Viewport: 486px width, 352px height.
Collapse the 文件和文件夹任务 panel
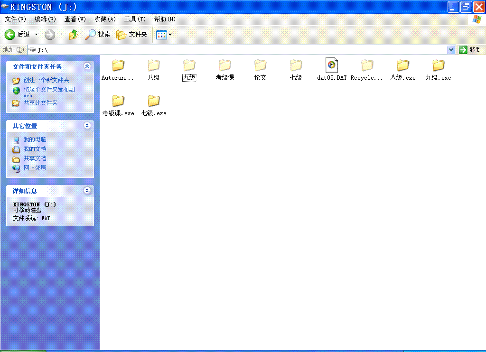(x=87, y=67)
